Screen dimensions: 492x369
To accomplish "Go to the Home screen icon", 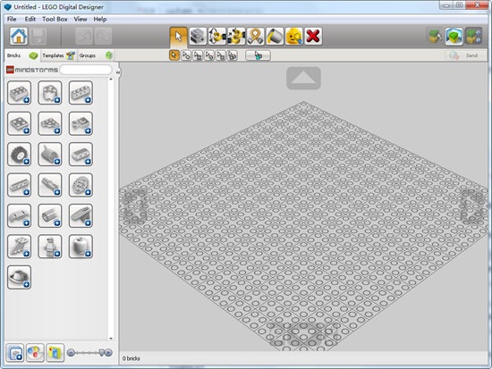I will click(19, 36).
